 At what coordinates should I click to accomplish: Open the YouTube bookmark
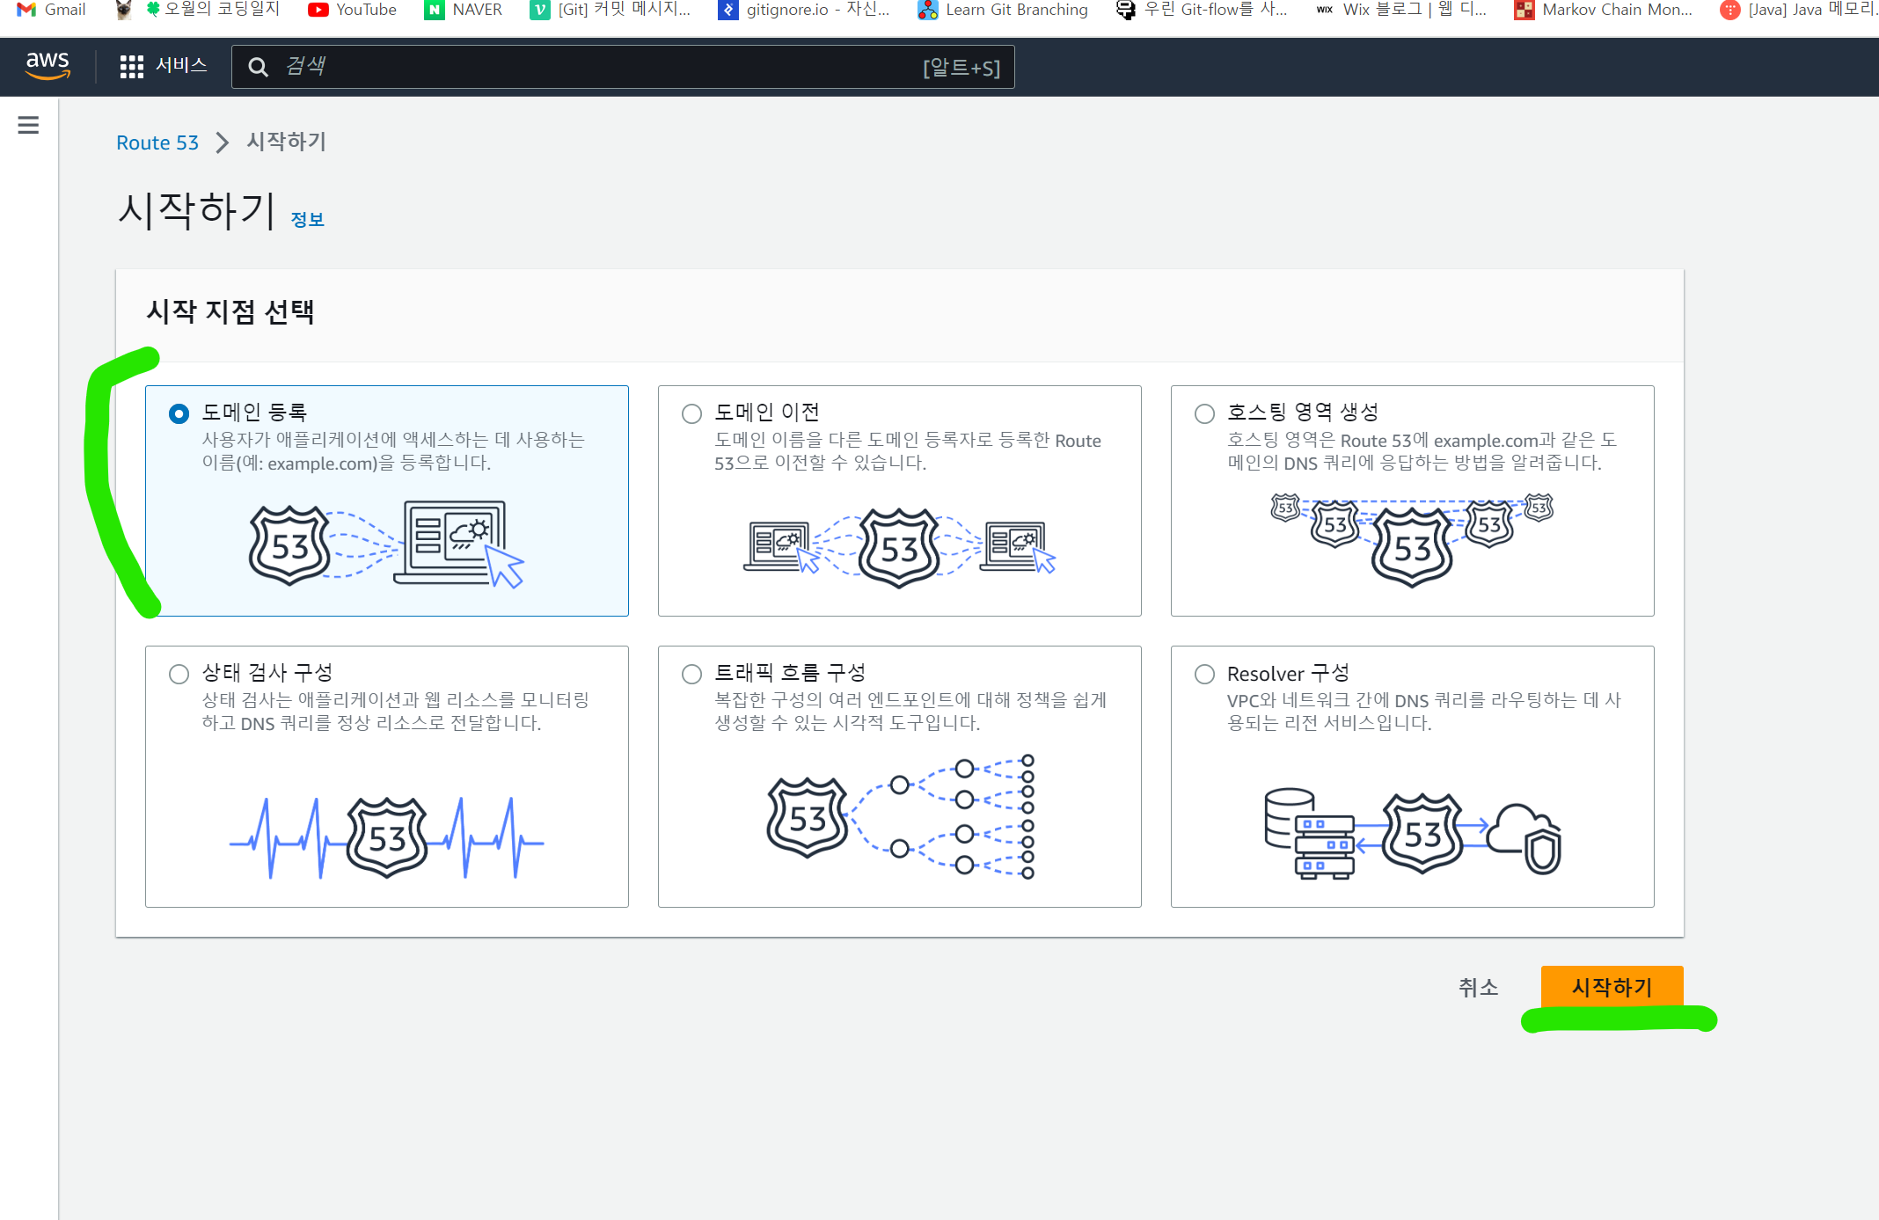(353, 10)
